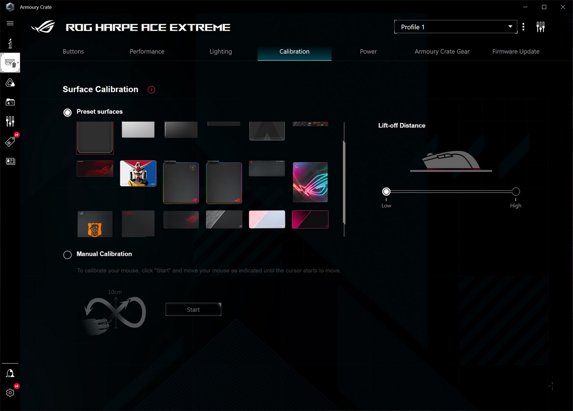Click the Surface Calibration info icon
Viewport: 573px width, 411px height.
click(x=151, y=90)
